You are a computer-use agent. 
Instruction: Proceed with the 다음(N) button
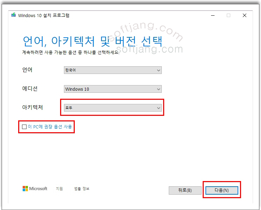222,190
